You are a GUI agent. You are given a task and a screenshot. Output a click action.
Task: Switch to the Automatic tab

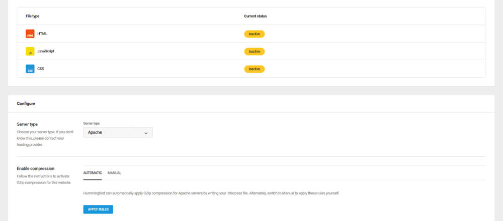pyautogui.click(x=93, y=173)
